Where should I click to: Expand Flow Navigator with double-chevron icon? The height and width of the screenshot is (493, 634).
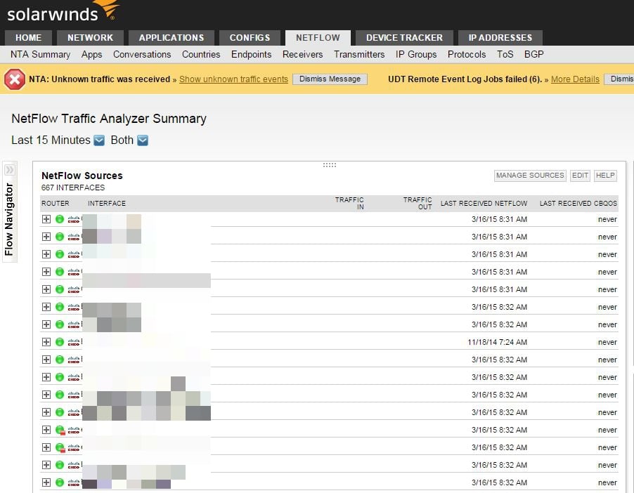pyautogui.click(x=10, y=170)
